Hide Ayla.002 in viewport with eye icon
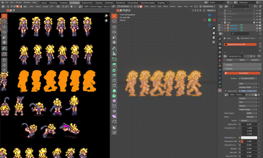This screenshot has width=263, height=158. click(x=257, y=28)
